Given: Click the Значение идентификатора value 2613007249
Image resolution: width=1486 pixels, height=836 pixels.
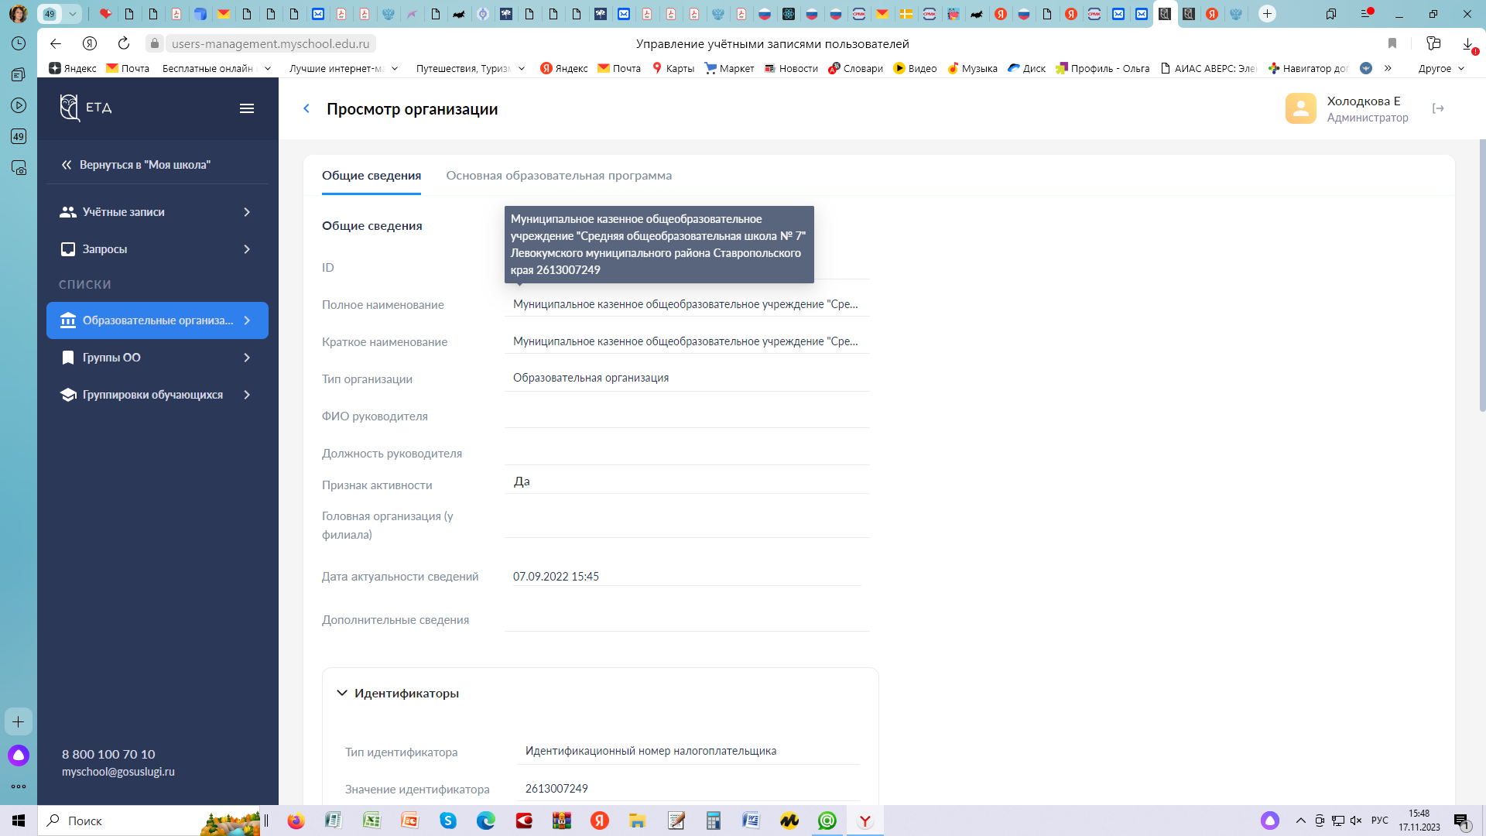Looking at the screenshot, I should [x=556, y=789].
